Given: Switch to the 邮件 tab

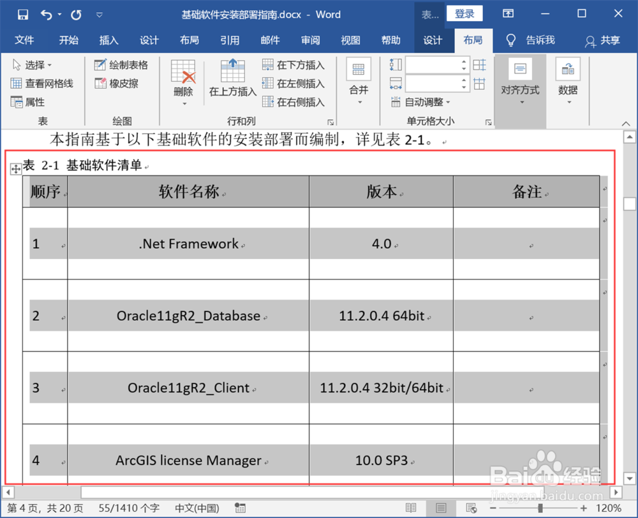Looking at the screenshot, I should (x=270, y=40).
